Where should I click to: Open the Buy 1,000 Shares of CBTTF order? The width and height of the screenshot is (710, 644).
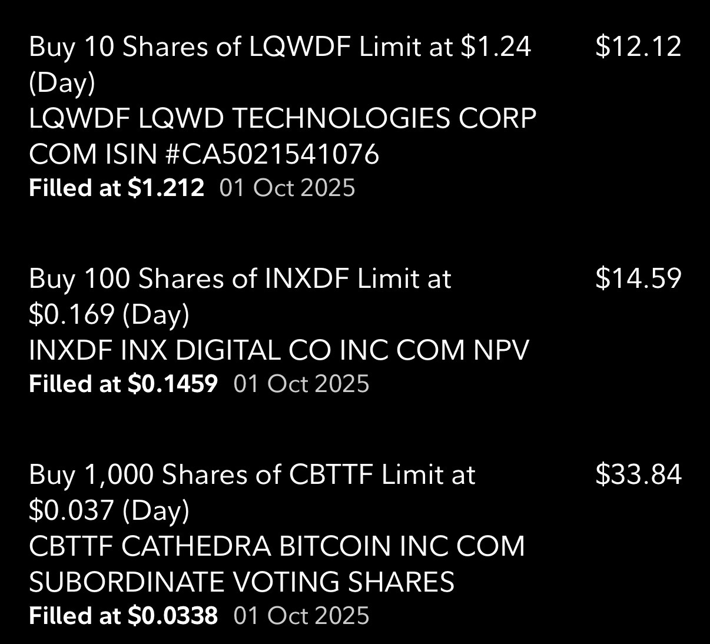click(252, 474)
